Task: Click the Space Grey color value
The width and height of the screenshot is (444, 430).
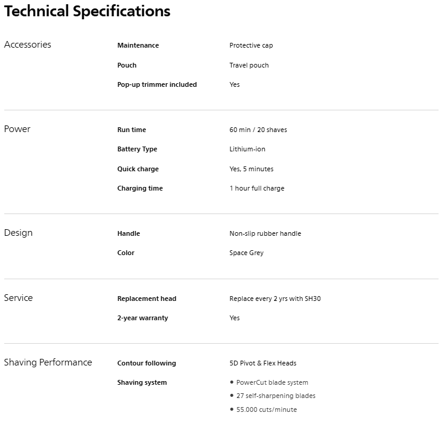Action: [x=247, y=253]
